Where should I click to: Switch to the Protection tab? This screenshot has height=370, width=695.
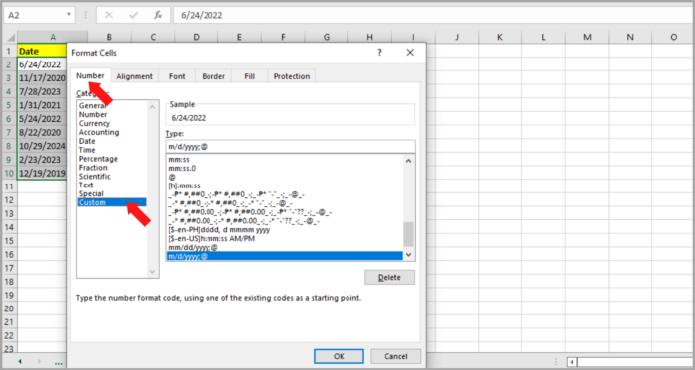(x=292, y=76)
